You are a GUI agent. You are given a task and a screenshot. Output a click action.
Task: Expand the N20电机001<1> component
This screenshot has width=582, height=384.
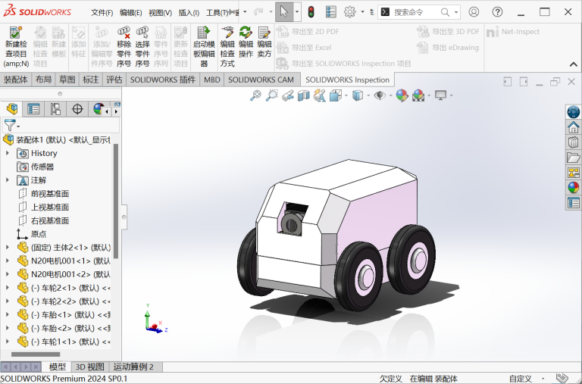7,261
